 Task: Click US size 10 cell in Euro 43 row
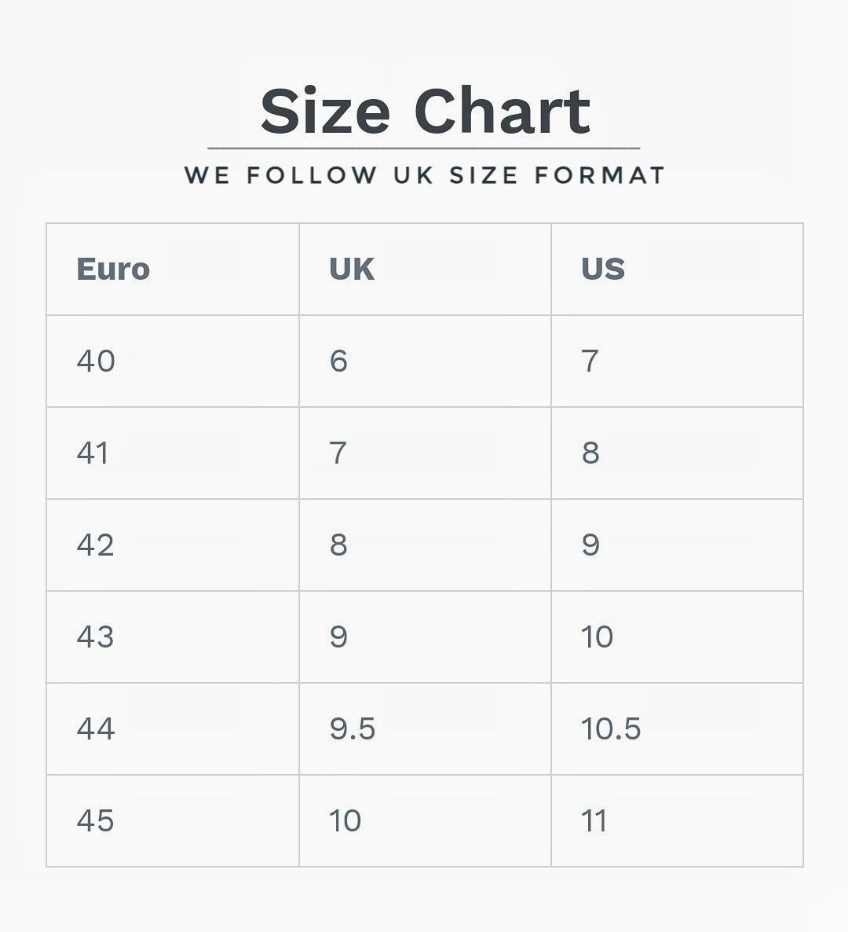677,637
